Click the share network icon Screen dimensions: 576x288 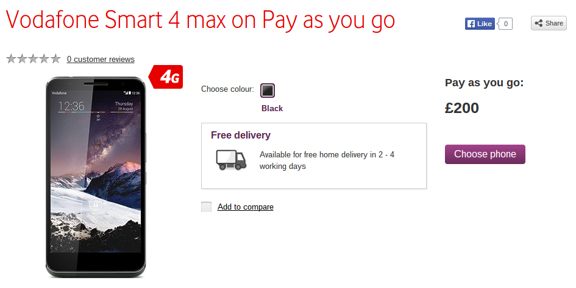pyautogui.click(x=539, y=24)
